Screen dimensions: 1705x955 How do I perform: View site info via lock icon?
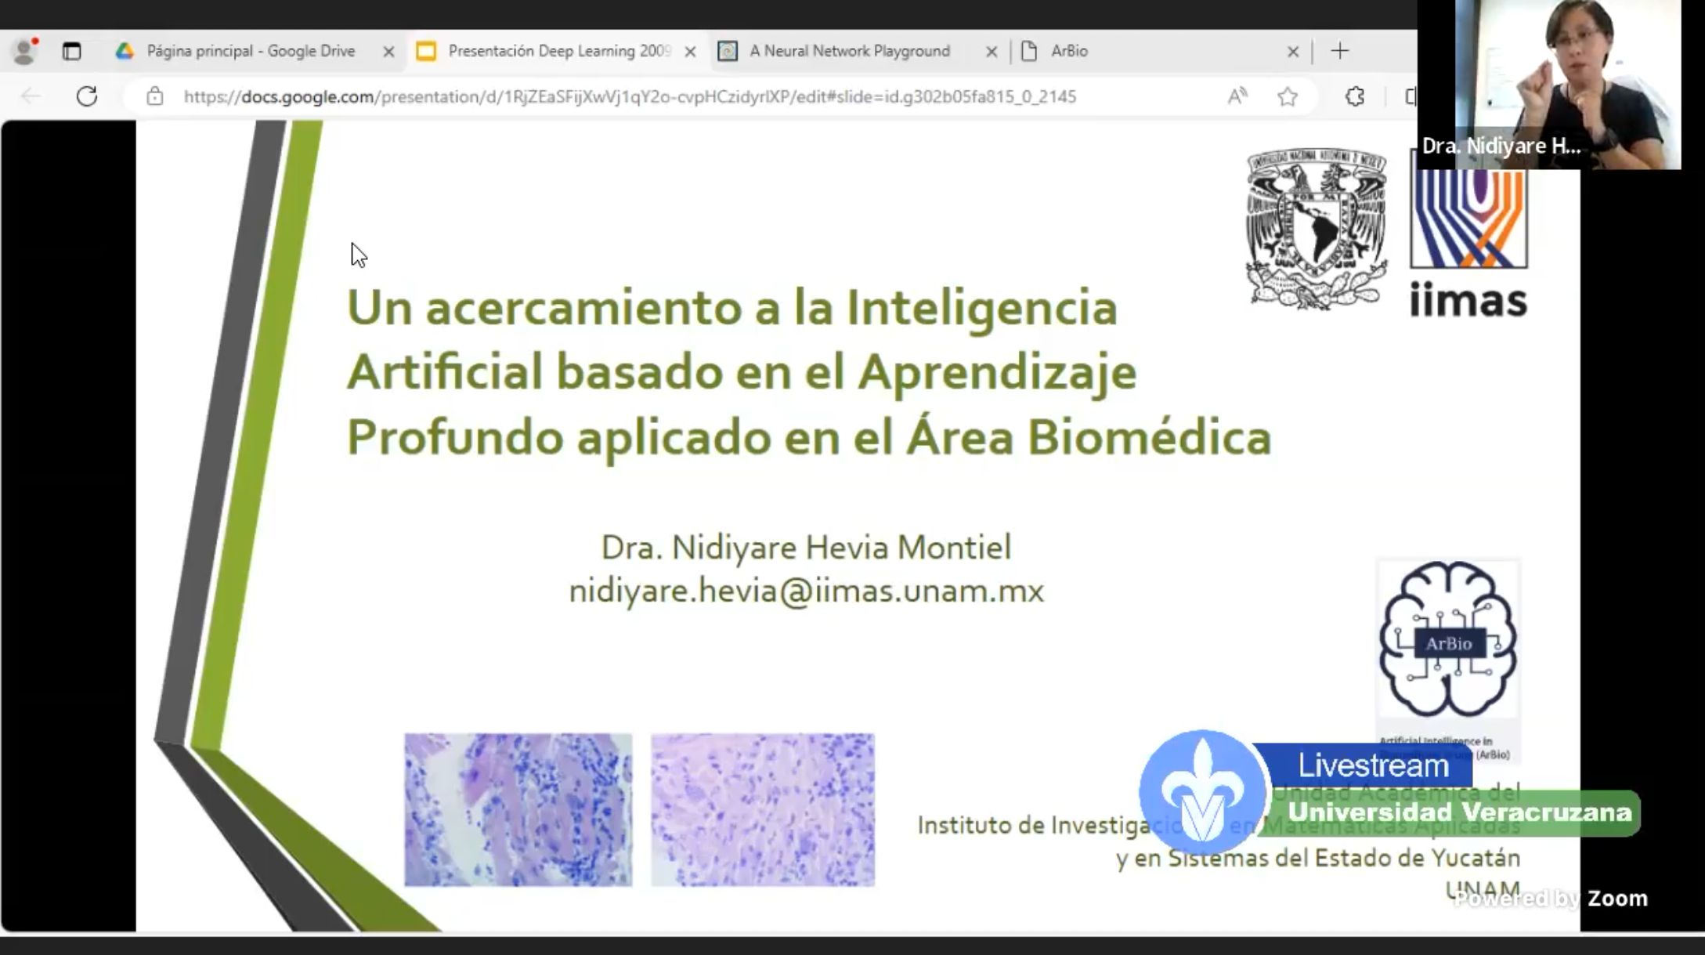tap(155, 96)
